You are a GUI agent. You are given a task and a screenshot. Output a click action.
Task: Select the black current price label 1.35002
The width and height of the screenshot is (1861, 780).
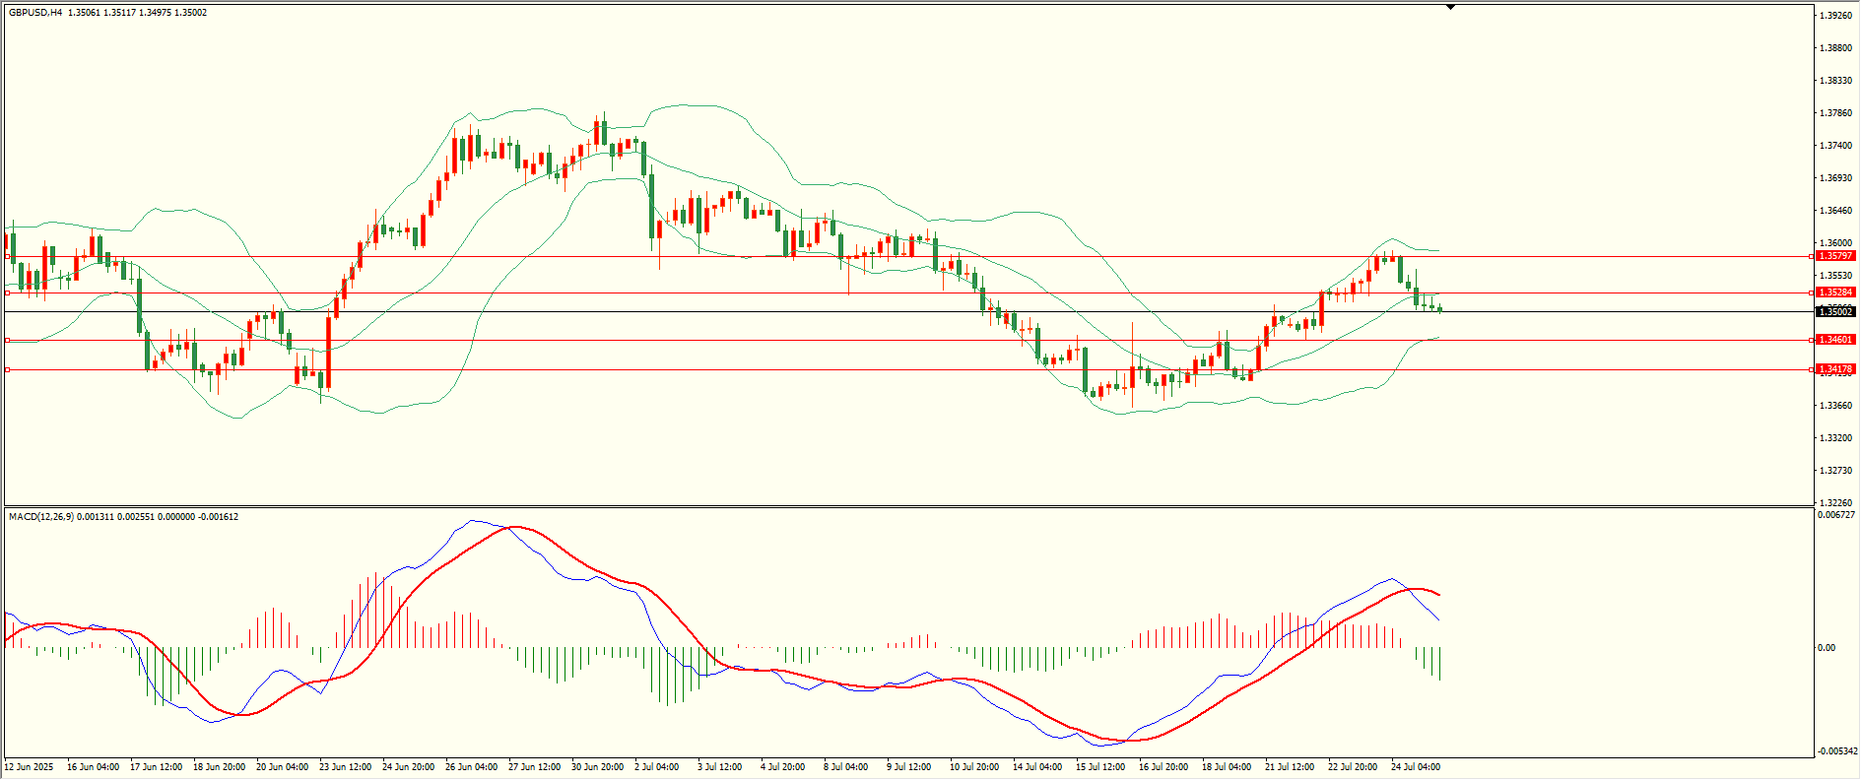(1835, 312)
